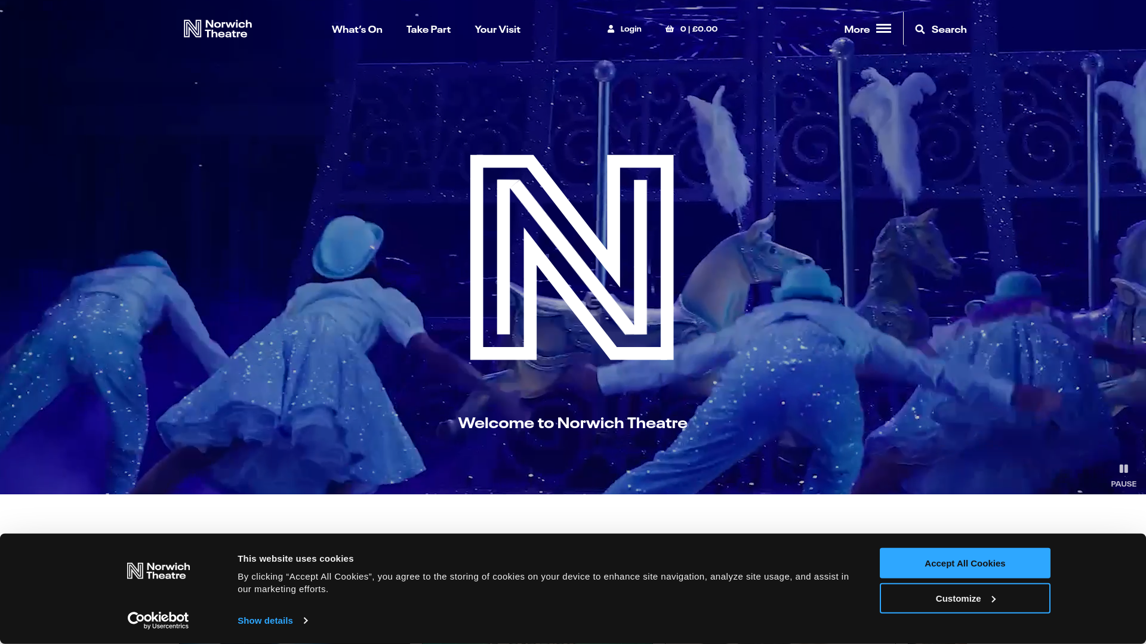Open the More hamburger menu icon

click(x=883, y=29)
